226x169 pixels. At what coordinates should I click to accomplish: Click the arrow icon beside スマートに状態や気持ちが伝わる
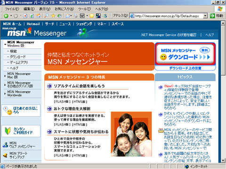click(49, 132)
